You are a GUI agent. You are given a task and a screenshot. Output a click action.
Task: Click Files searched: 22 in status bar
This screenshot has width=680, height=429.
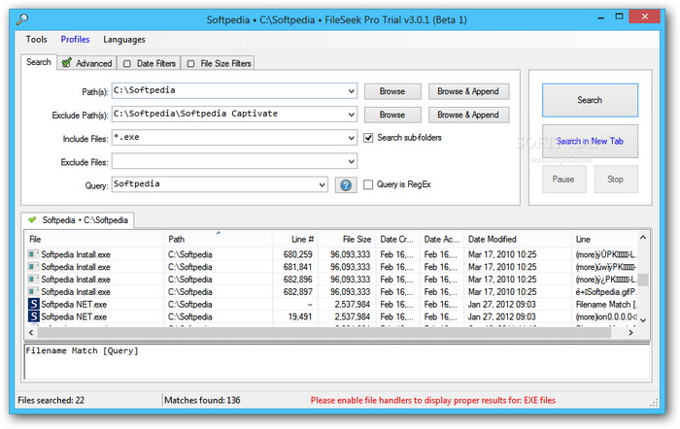51,400
